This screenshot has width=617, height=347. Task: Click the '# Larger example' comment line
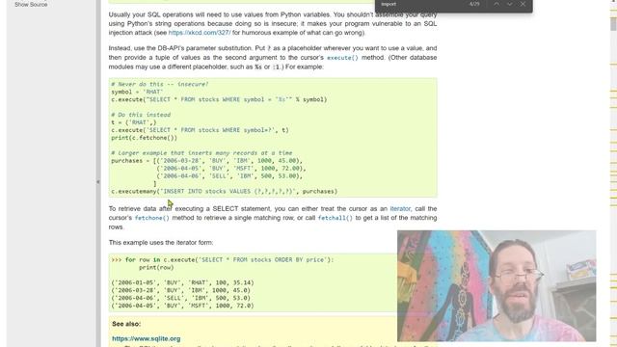(x=201, y=153)
